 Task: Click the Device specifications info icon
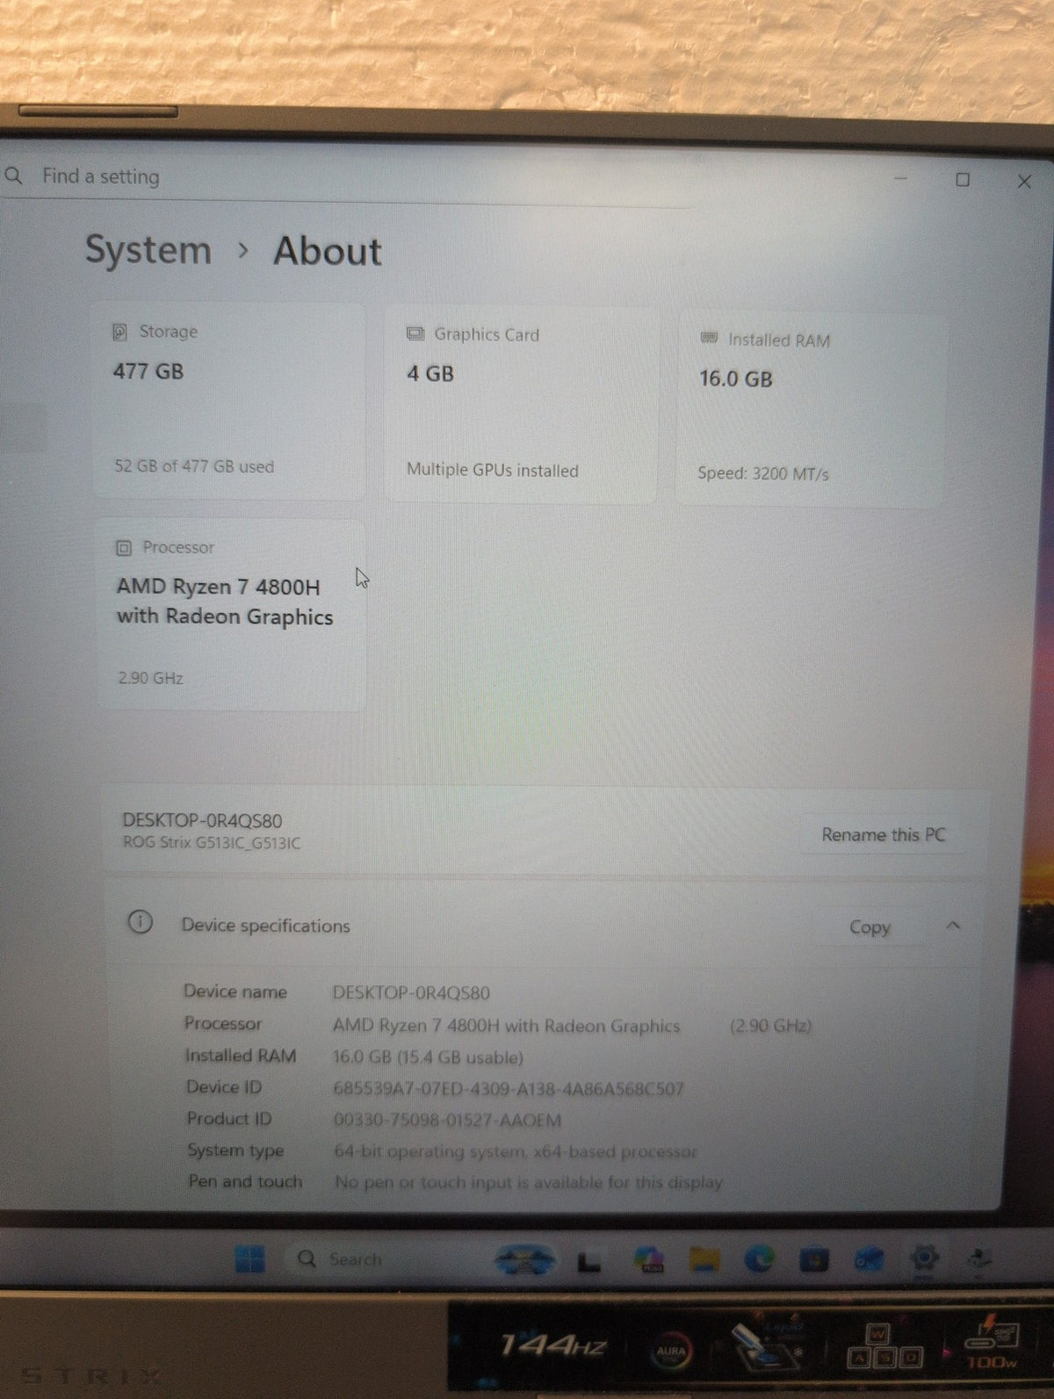140,922
